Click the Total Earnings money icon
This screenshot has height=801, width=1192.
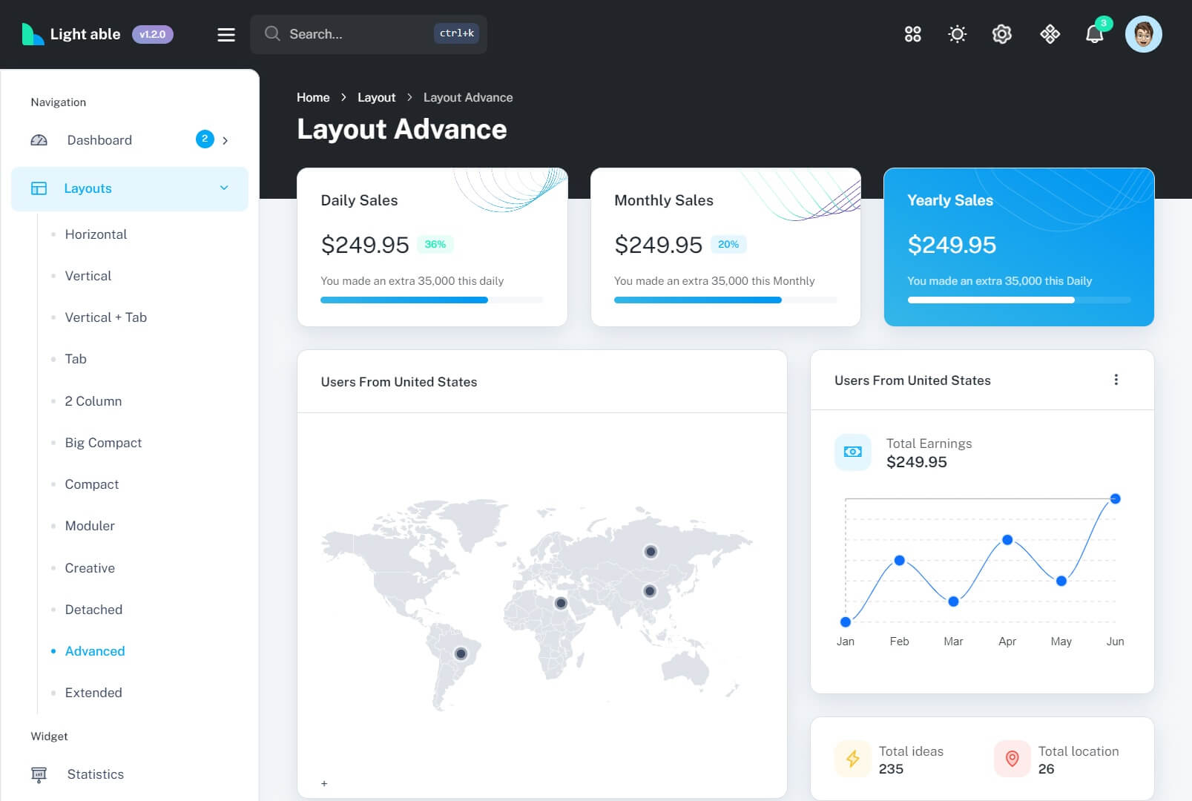[853, 452]
